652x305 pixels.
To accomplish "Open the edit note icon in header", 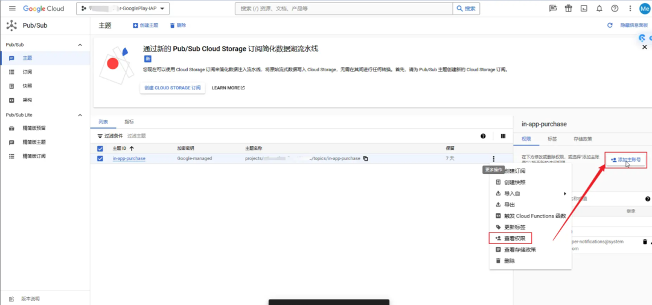I will click(x=552, y=8).
